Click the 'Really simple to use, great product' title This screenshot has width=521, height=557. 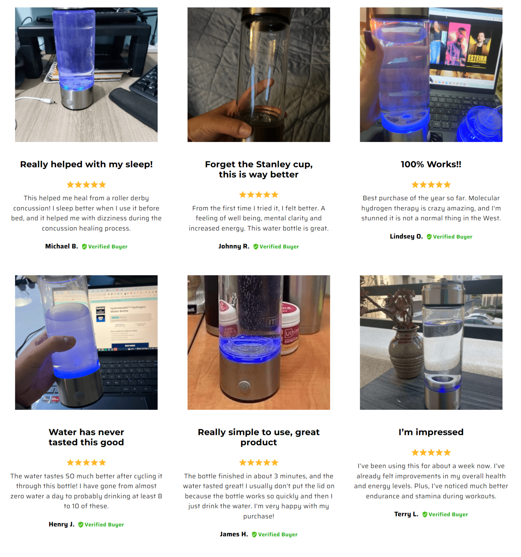click(259, 437)
